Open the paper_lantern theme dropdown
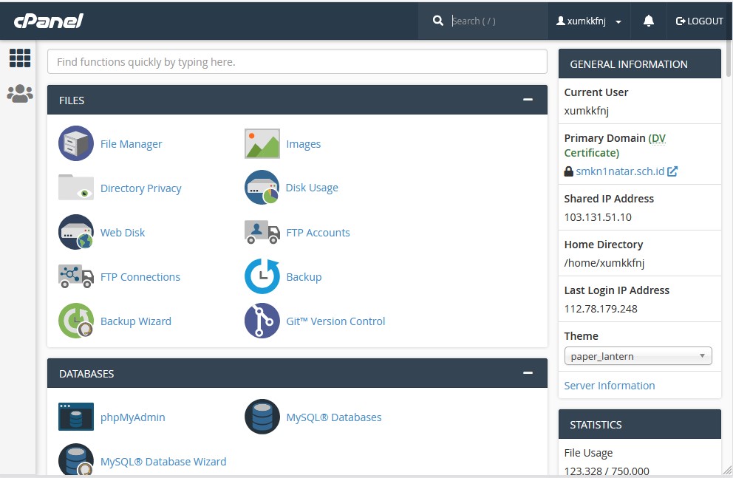The image size is (733, 478). click(x=638, y=356)
